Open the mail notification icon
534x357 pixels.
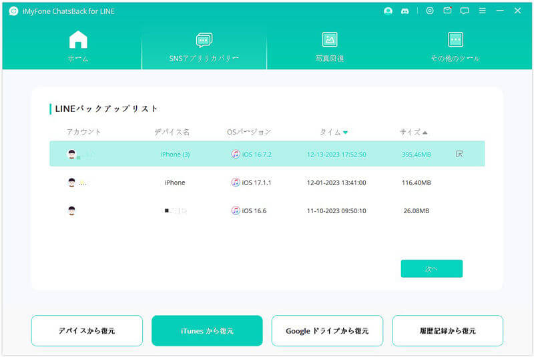(447, 11)
